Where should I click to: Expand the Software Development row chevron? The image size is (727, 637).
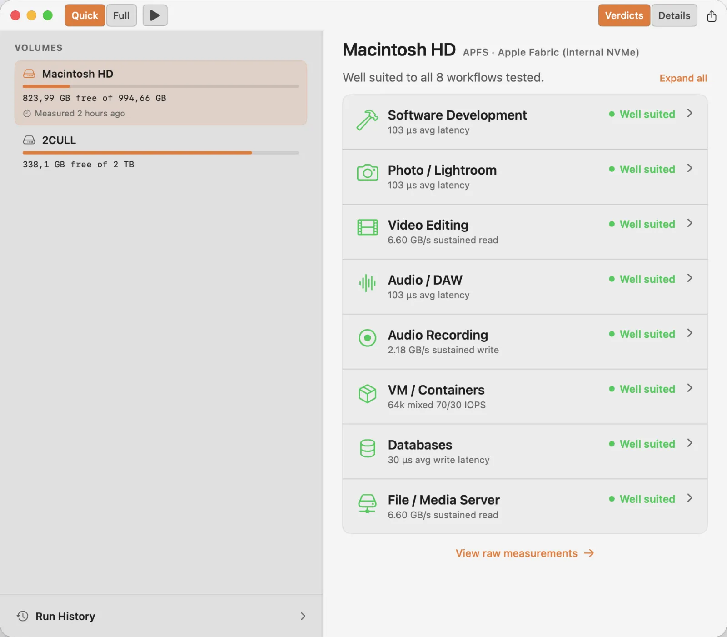click(x=690, y=113)
